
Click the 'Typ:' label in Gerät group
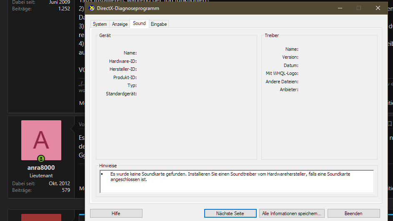pos(132,85)
